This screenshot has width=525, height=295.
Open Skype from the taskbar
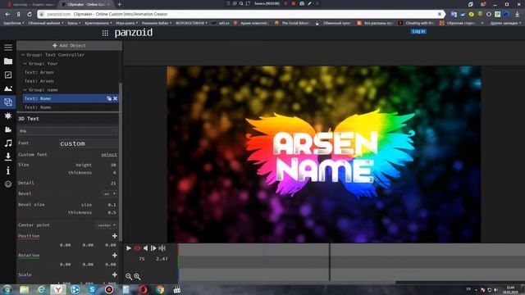tap(92, 289)
